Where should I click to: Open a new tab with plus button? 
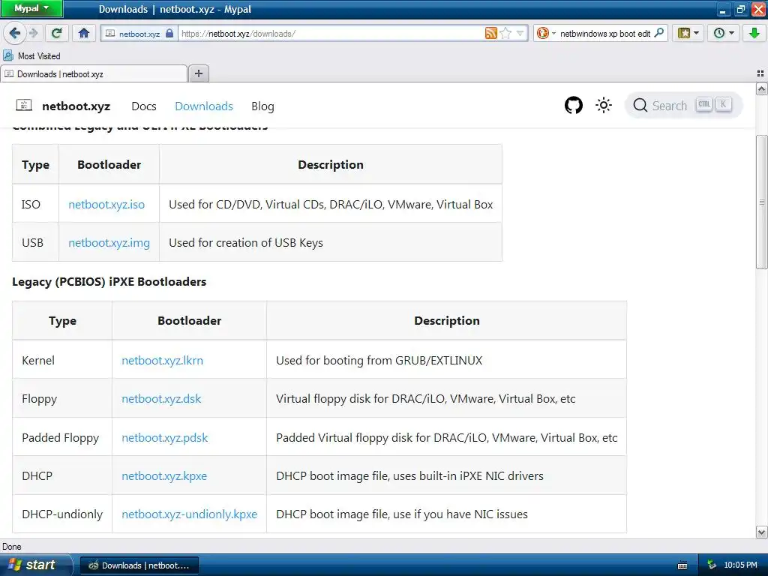tap(198, 73)
